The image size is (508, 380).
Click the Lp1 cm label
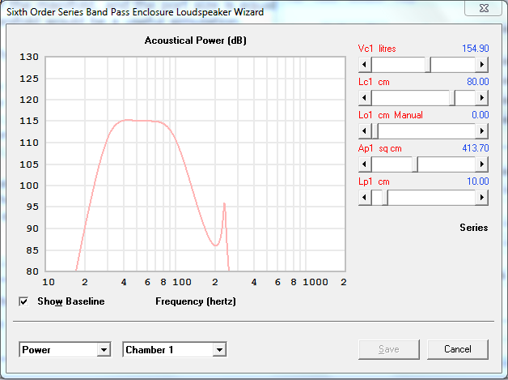pos(374,181)
